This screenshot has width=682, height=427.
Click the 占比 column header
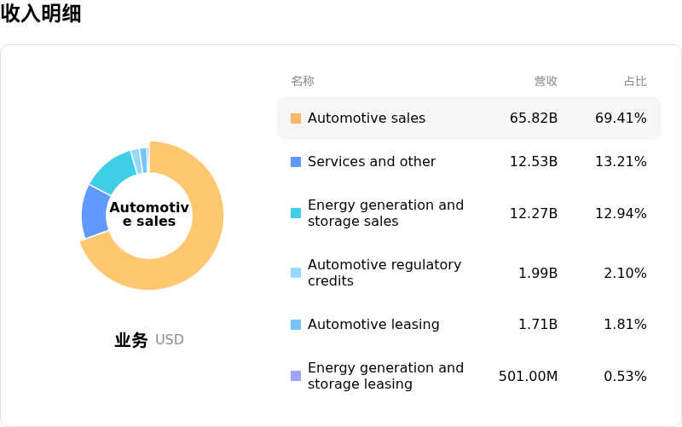[635, 81]
